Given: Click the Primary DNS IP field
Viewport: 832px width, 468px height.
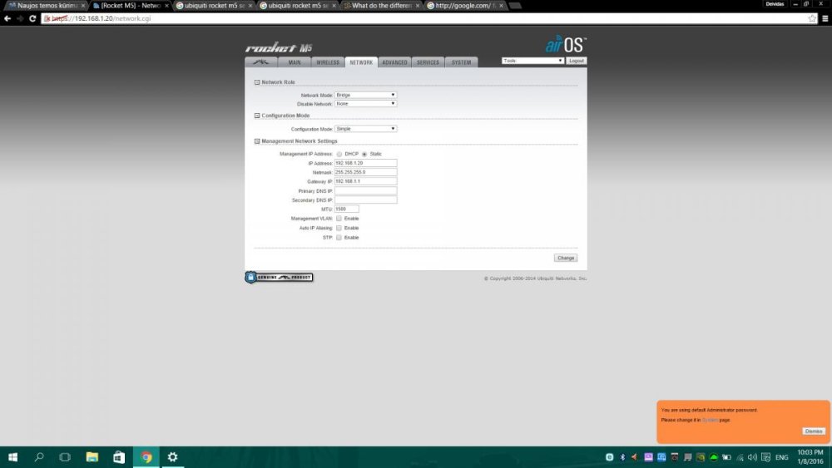Looking at the screenshot, I should click(365, 191).
